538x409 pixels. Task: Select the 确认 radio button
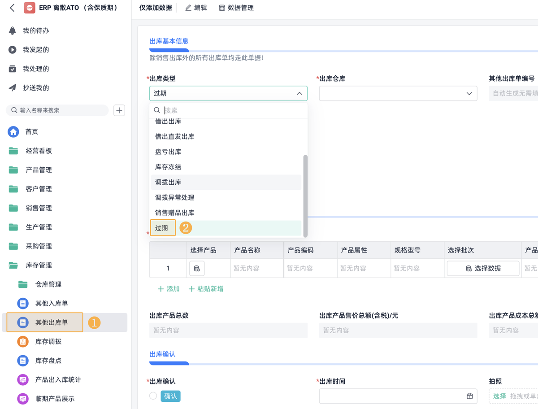point(153,396)
